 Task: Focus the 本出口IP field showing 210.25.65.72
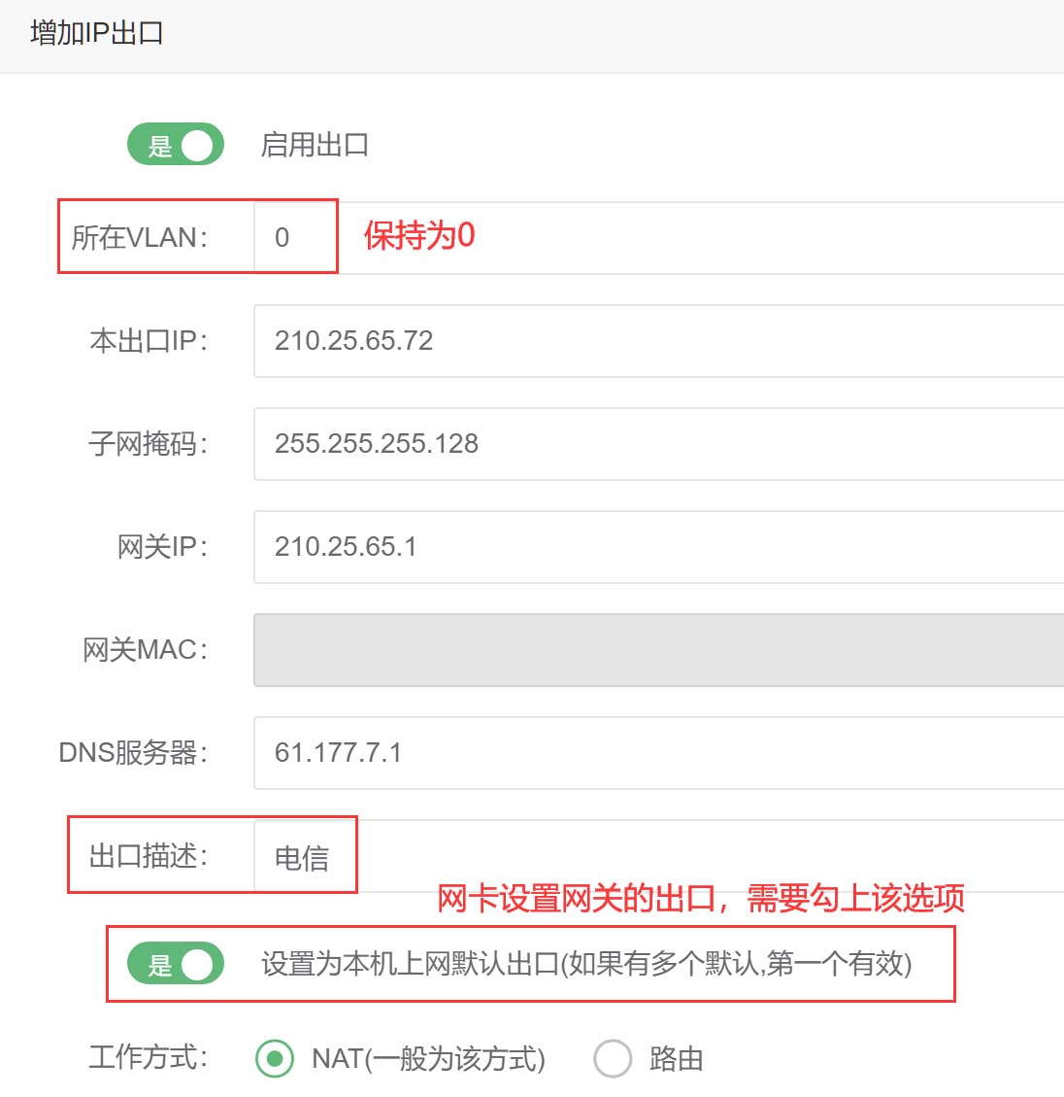click(x=658, y=341)
